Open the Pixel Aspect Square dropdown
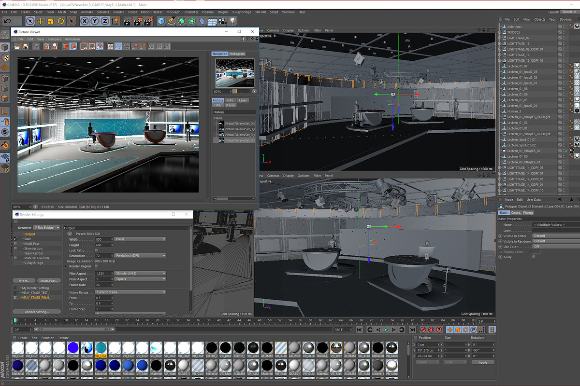The height and width of the screenshot is (386, 580). 140,279
